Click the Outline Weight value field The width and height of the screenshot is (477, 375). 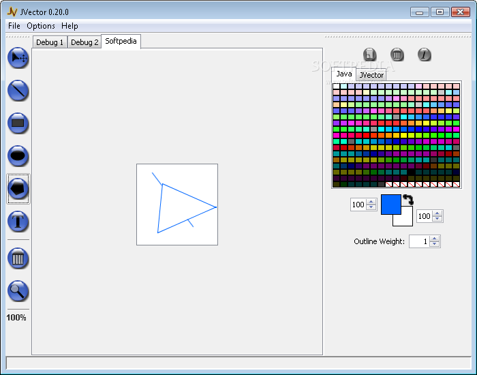point(420,241)
